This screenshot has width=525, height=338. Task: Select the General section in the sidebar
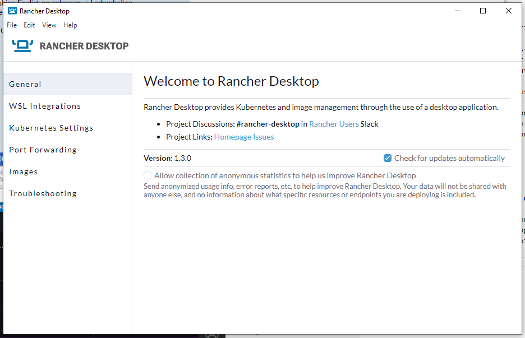click(25, 84)
